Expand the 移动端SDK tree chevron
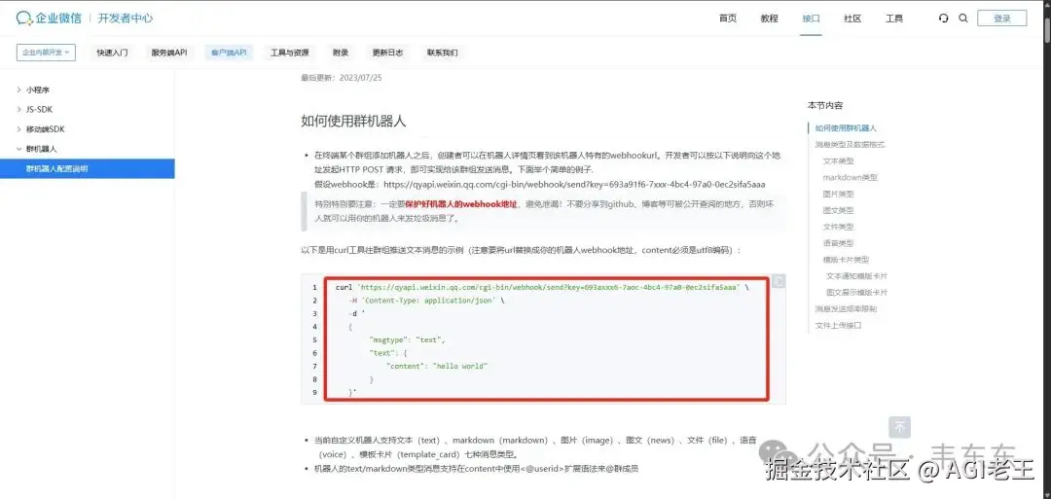 click(18, 129)
